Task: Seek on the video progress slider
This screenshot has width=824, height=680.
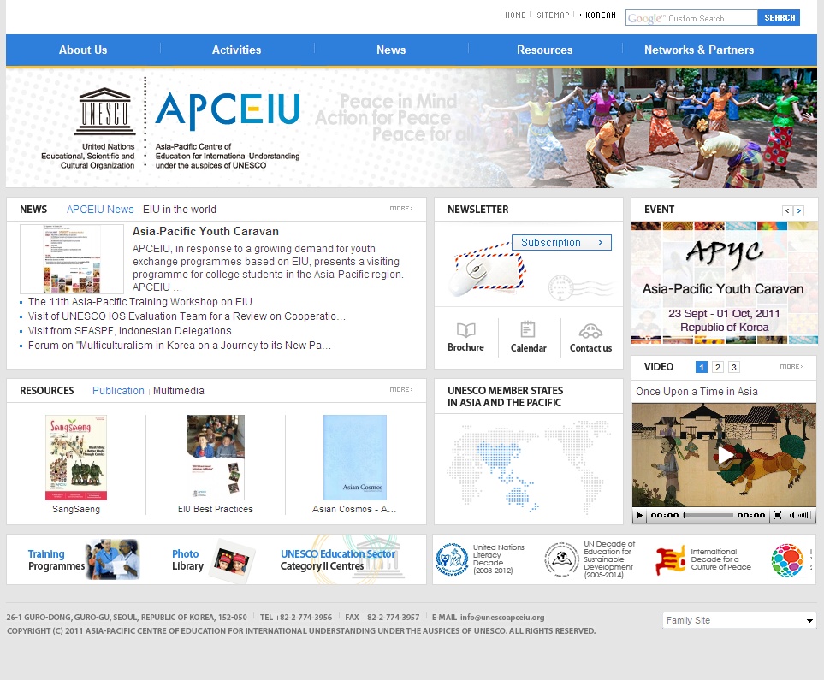Action: pos(708,515)
